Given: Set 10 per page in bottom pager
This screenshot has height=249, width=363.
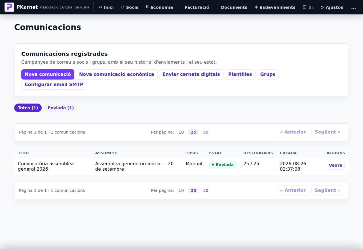Looking at the screenshot, I should (x=181, y=190).
